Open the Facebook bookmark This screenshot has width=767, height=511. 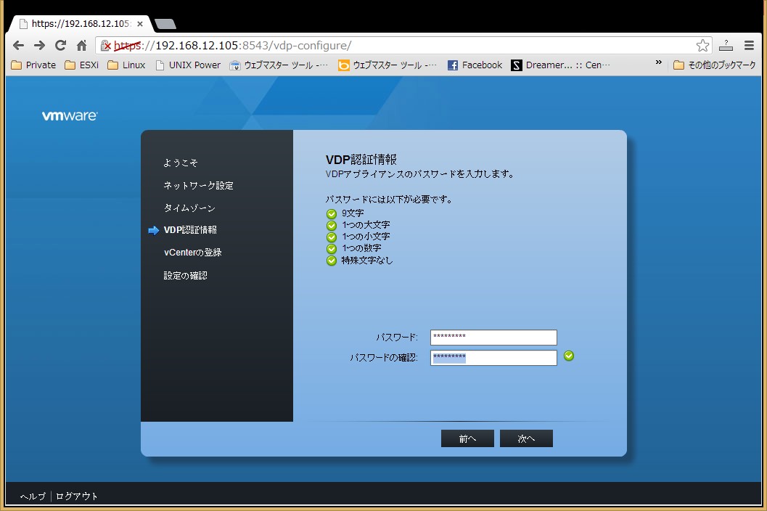tap(475, 65)
